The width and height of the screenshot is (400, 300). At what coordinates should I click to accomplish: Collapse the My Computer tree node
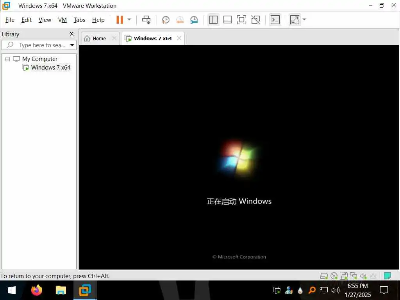(8, 59)
